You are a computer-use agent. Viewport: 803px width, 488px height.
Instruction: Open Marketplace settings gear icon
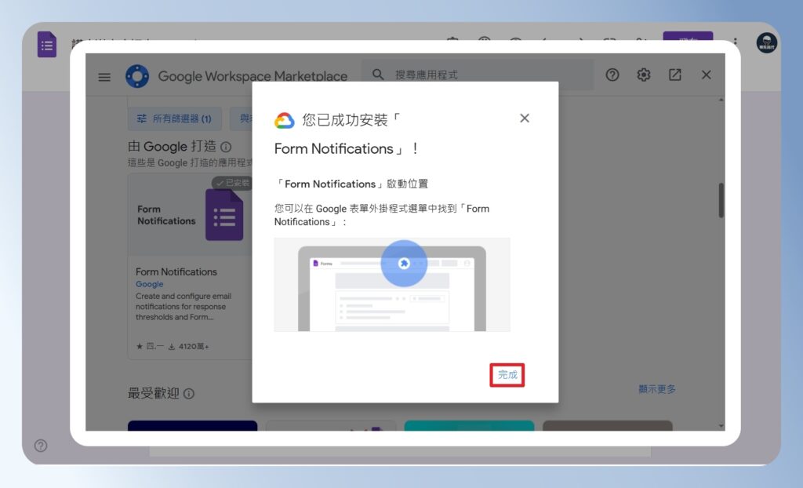[643, 75]
